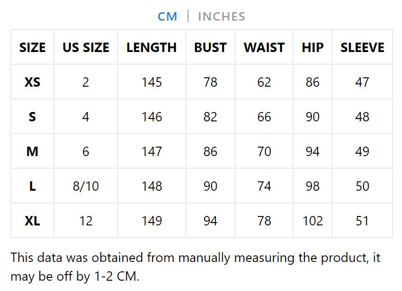402x291 pixels.
Task: Click the 145 length cell
Action: [x=152, y=82]
